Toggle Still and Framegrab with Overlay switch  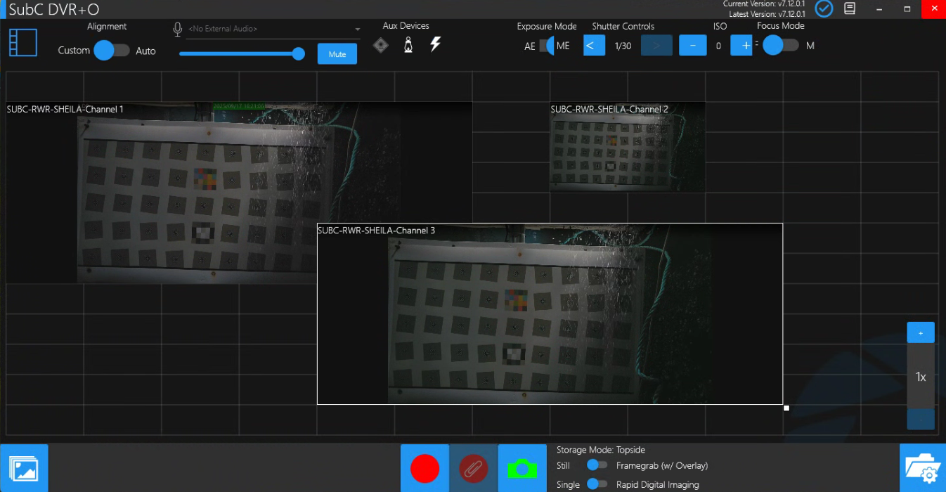click(597, 465)
